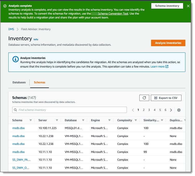Open Schema inventory from banner
The image size is (195, 176).
tap(167, 6)
